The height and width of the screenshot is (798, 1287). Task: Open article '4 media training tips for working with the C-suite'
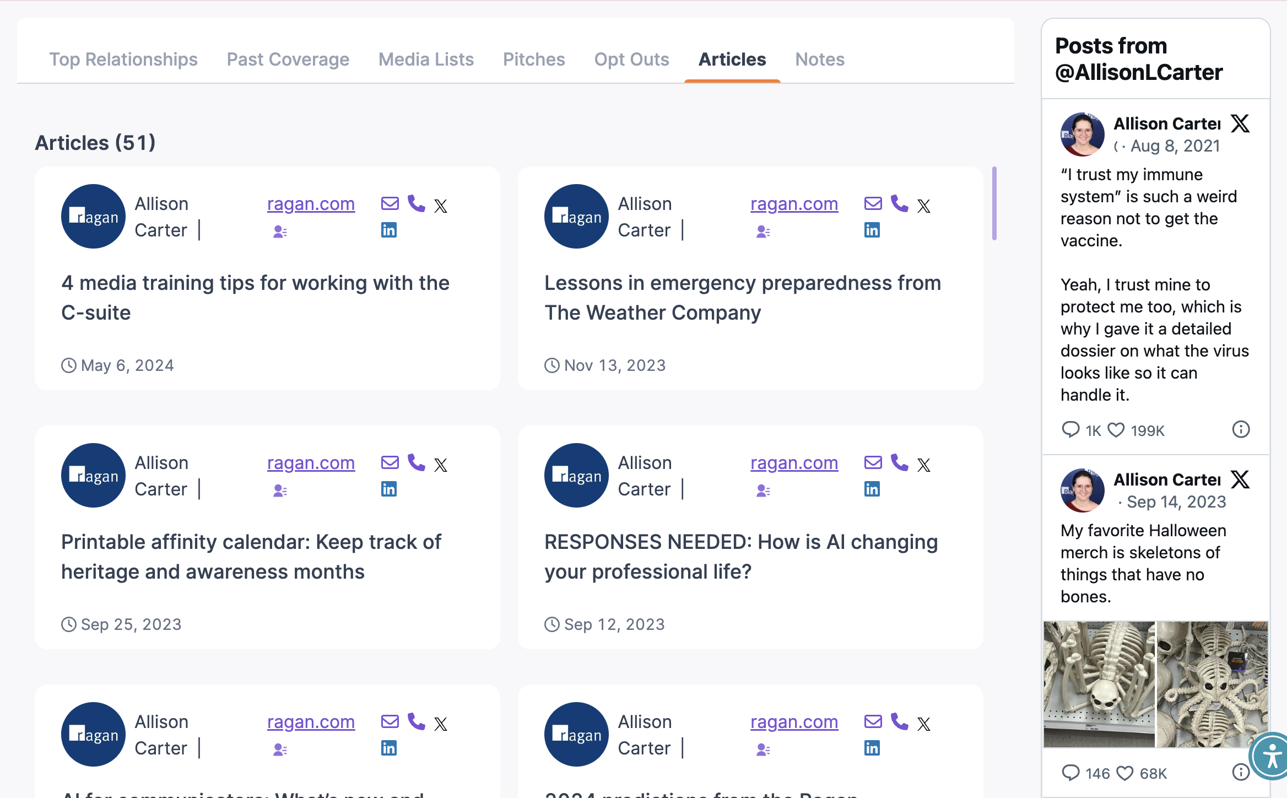(x=255, y=298)
